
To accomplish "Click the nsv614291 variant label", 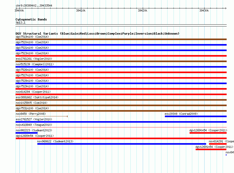I will (x=221, y=141).
